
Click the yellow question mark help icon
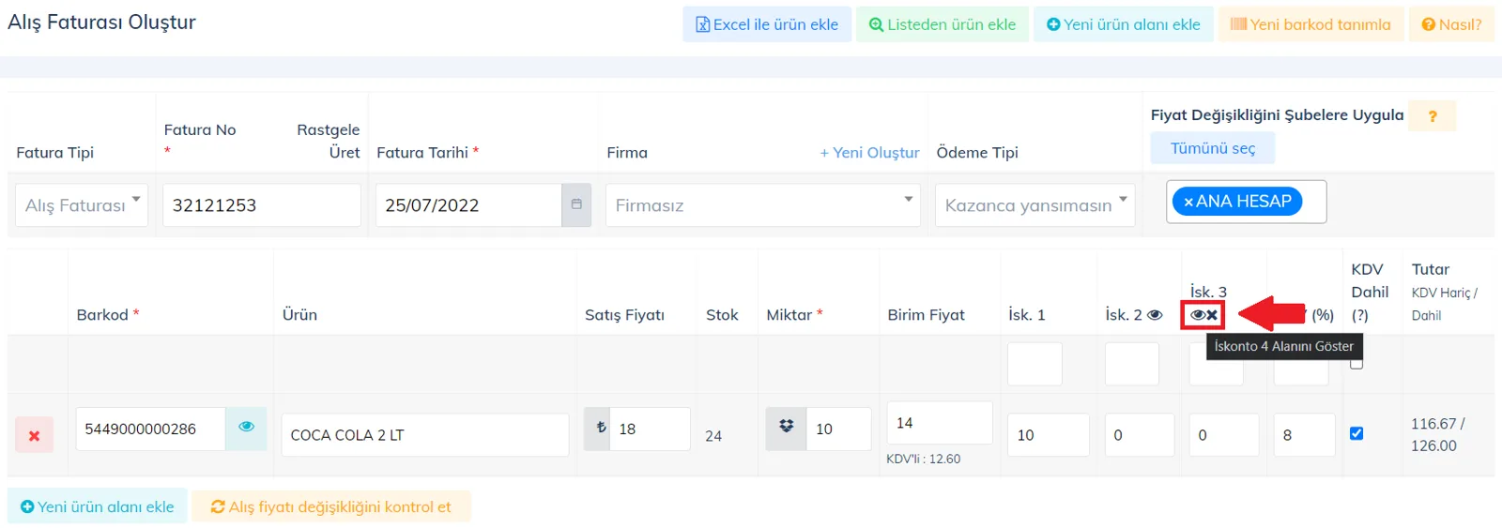1433,116
